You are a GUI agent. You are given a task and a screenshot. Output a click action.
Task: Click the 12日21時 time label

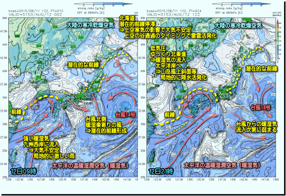161,171
